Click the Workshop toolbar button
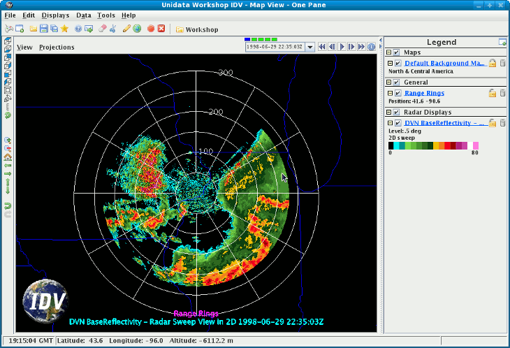 pyautogui.click(x=196, y=29)
